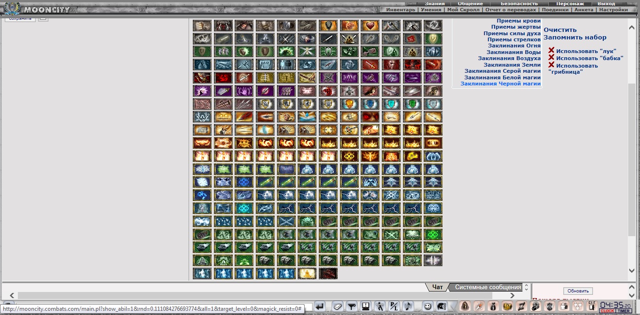Click the exit door icon
Viewport: 640px width, 315px height.
592,307
